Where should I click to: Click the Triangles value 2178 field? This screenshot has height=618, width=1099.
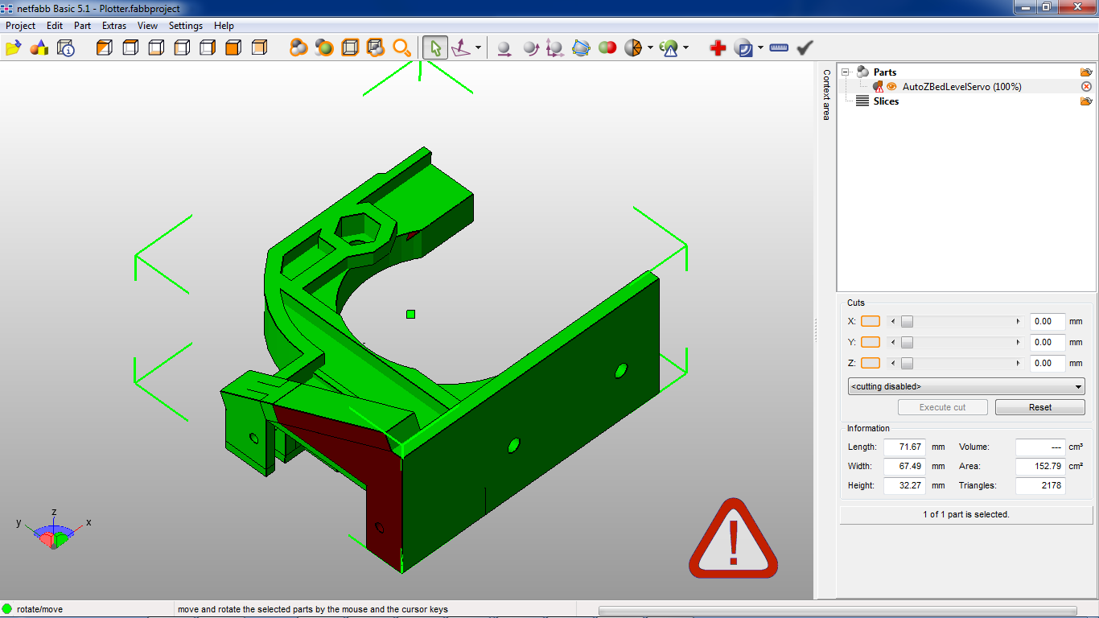[1040, 485]
